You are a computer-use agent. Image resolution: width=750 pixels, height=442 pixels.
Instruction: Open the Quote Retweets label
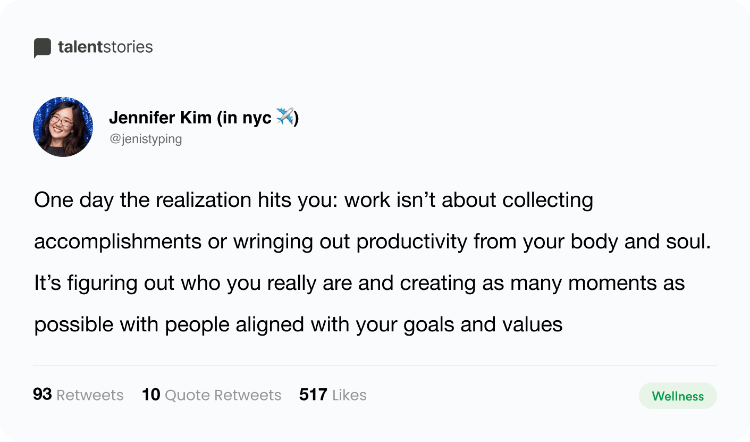223,395
